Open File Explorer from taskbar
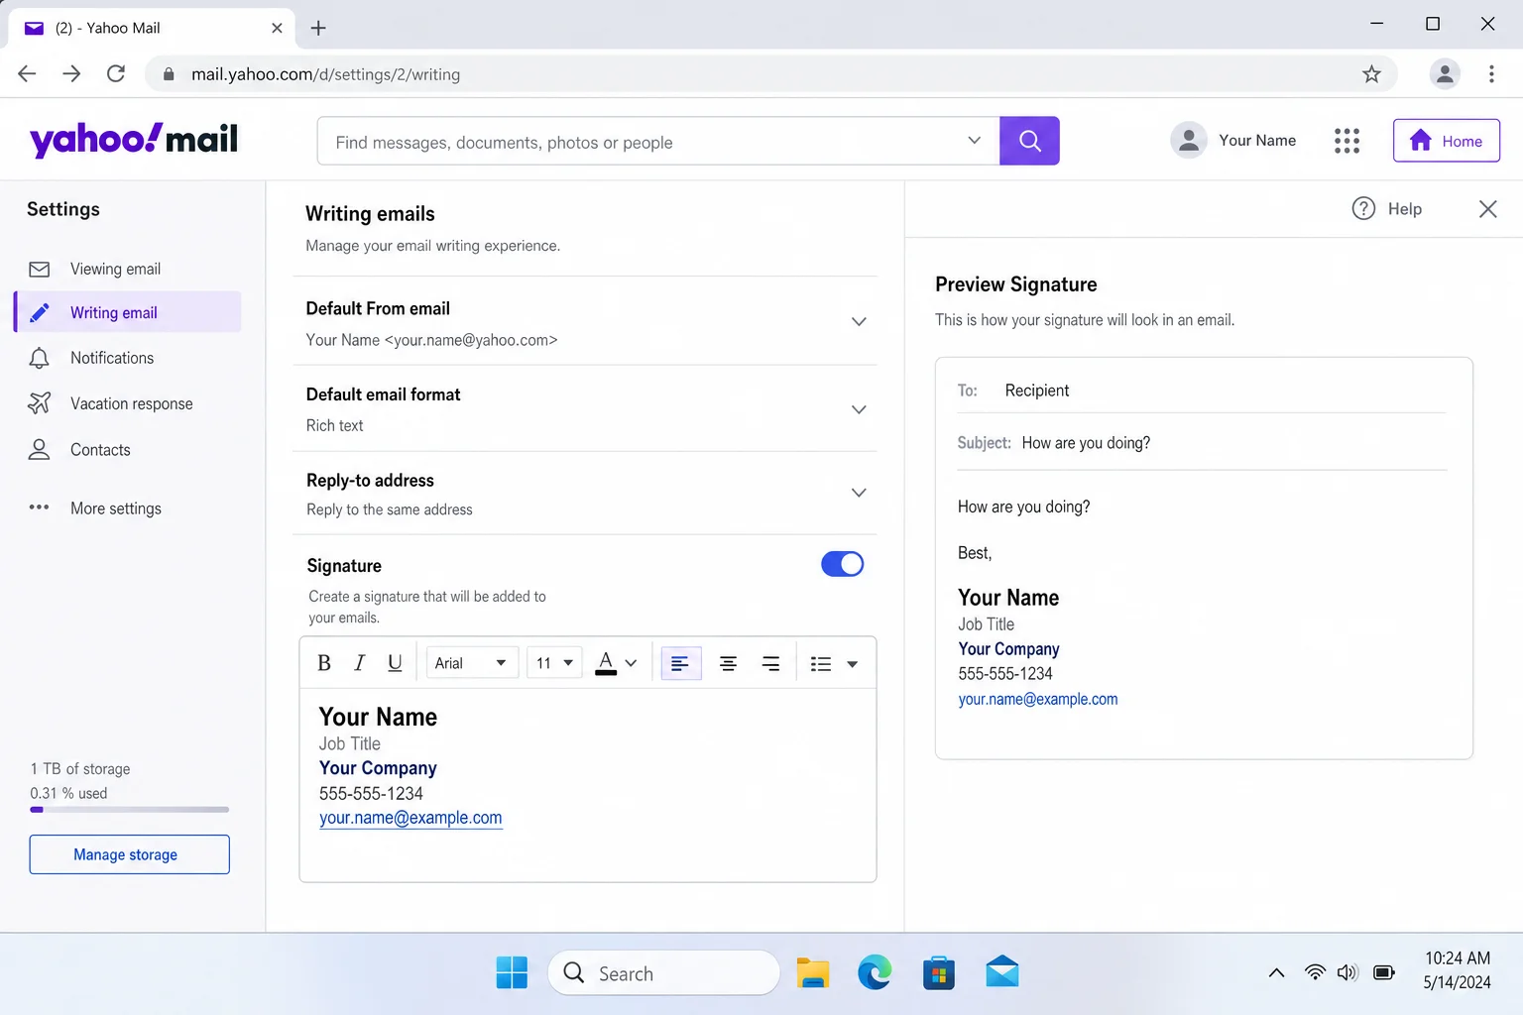1523x1015 pixels. [x=813, y=973]
